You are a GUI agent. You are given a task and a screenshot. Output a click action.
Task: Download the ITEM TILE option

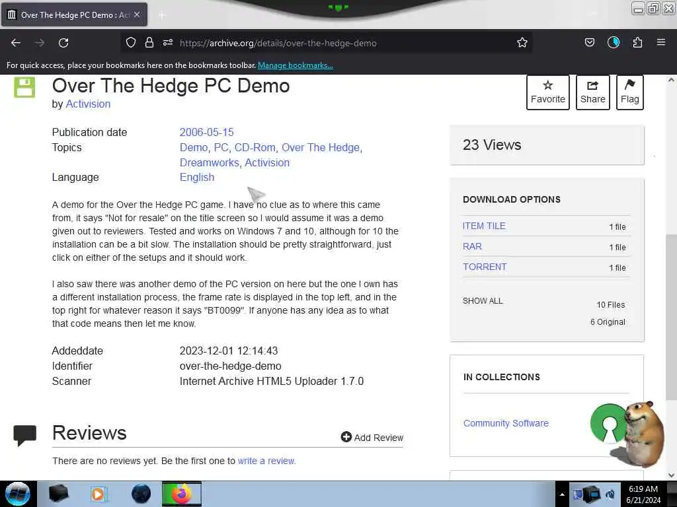tap(483, 226)
